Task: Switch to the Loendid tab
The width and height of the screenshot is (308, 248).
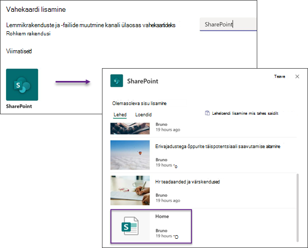Action: pyautogui.click(x=143, y=115)
